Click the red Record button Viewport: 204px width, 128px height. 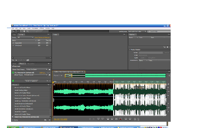[x=120, y=119]
